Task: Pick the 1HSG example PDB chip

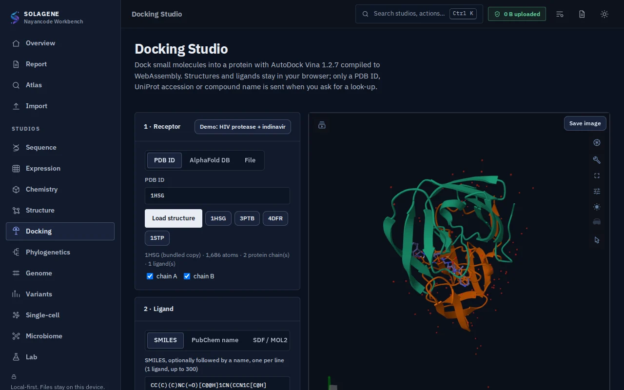Action: [x=218, y=218]
